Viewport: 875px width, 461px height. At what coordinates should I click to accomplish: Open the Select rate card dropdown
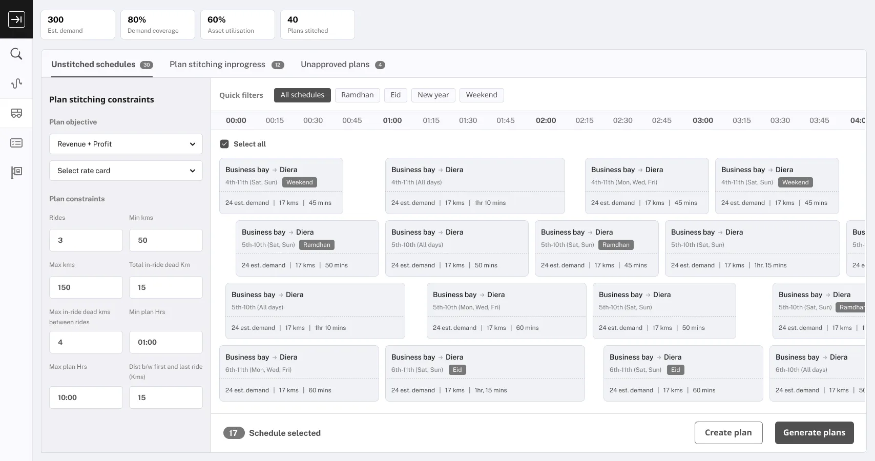pyautogui.click(x=126, y=171)
